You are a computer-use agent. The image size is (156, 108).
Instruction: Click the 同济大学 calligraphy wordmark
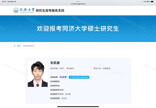coord(27,10)
